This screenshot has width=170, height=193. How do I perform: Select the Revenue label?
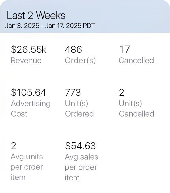(26, 60)
